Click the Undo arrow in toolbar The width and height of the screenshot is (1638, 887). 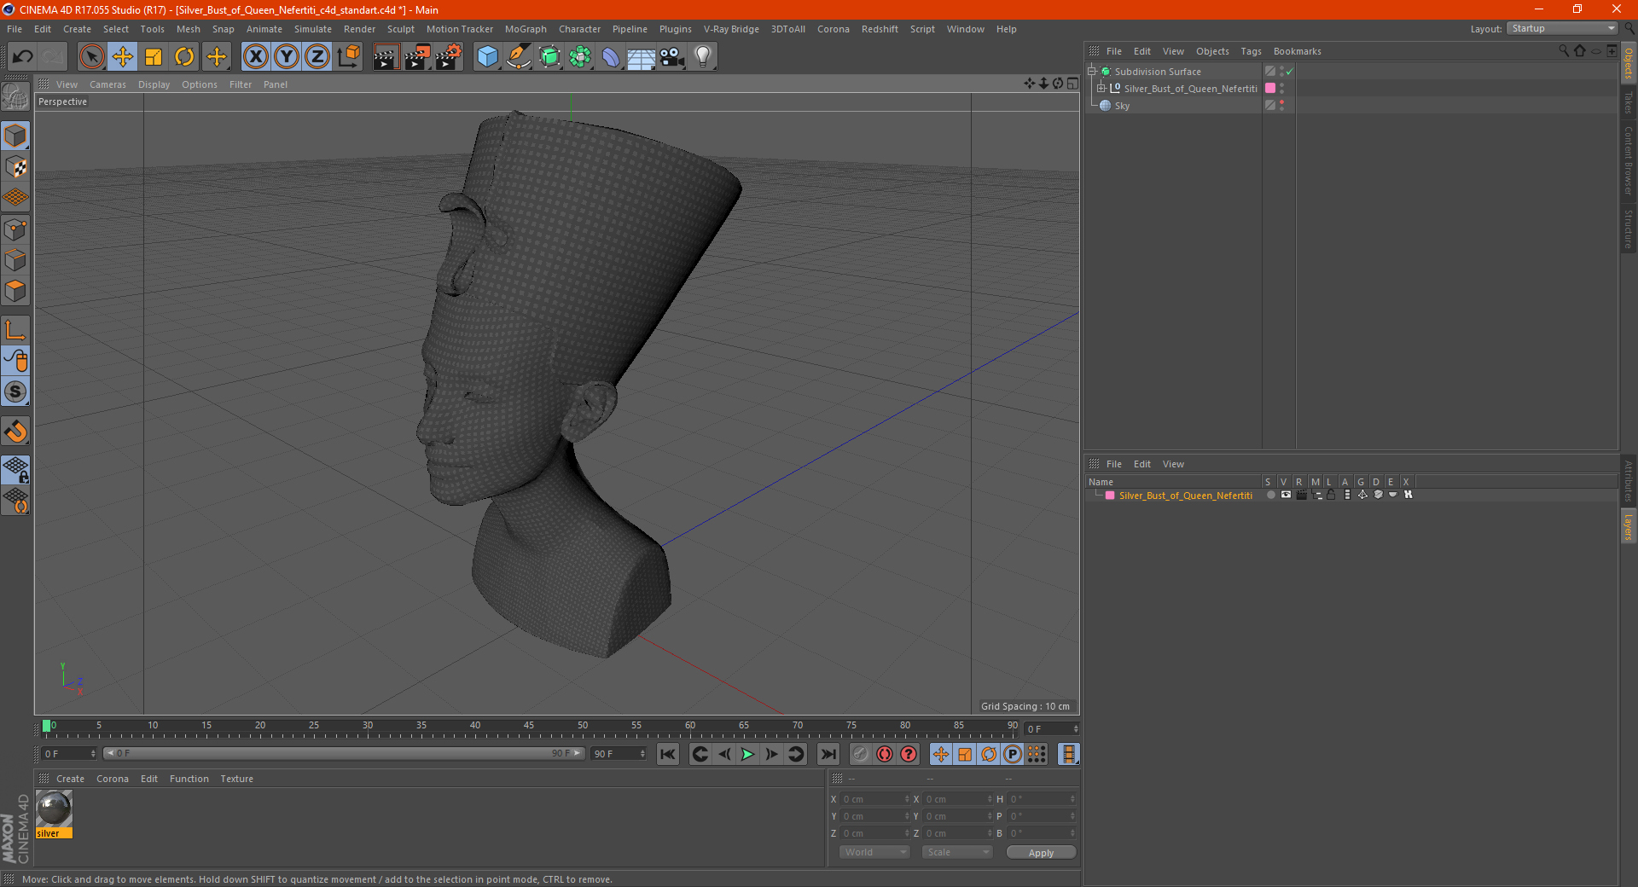[x=23, y=57]
